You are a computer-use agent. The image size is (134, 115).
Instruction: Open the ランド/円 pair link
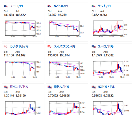click(x=104, y=6)
